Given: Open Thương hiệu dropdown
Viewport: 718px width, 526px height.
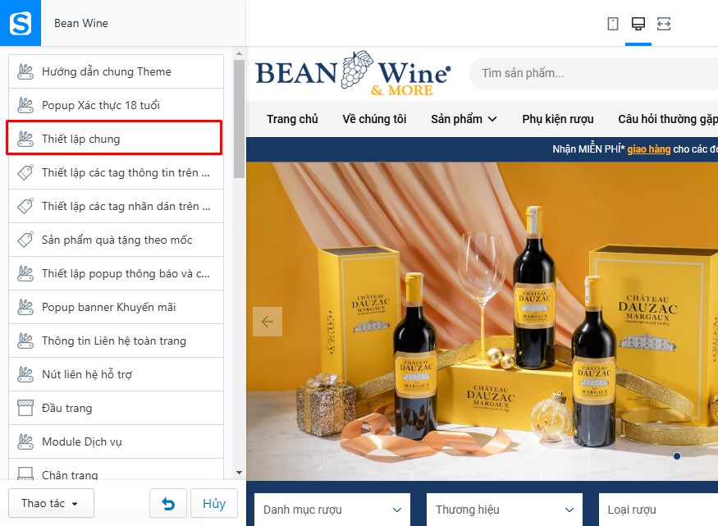Looking at the screenshot, I should [x=504, y=510].
